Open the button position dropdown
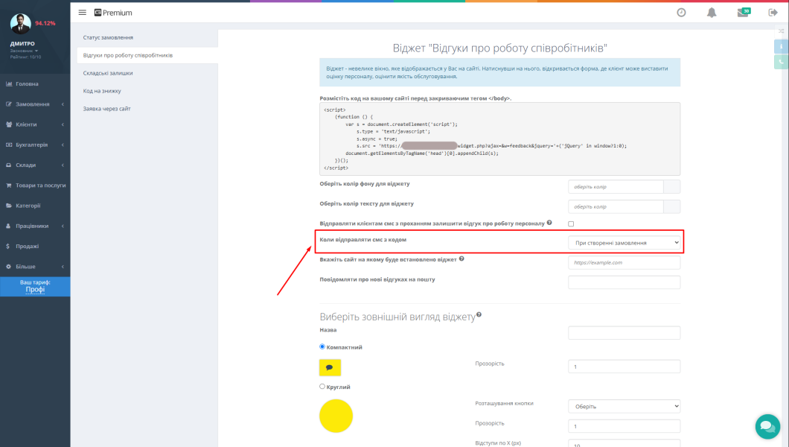The image size is (789, 447). pyautogui.click(x=624, y=407)
